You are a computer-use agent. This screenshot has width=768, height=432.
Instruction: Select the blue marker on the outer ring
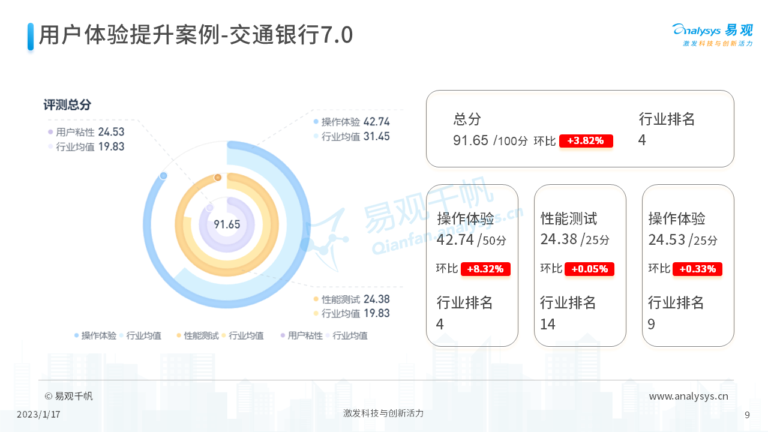pyautogui.click(x=163, y=176)
